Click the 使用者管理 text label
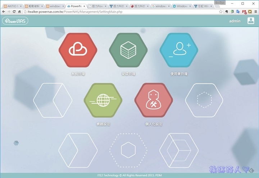 coord(179,74)
